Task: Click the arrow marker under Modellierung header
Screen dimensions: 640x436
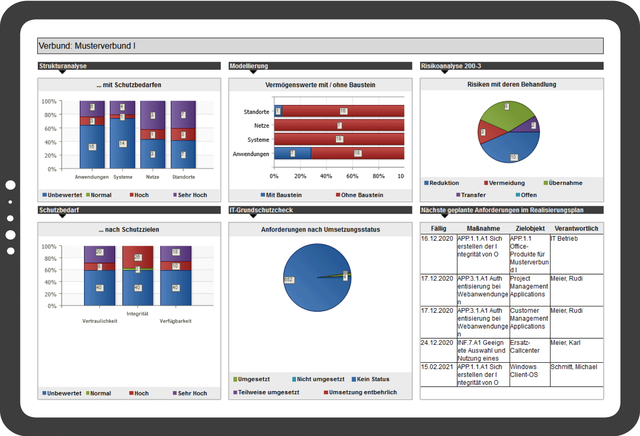Action: 253,72
